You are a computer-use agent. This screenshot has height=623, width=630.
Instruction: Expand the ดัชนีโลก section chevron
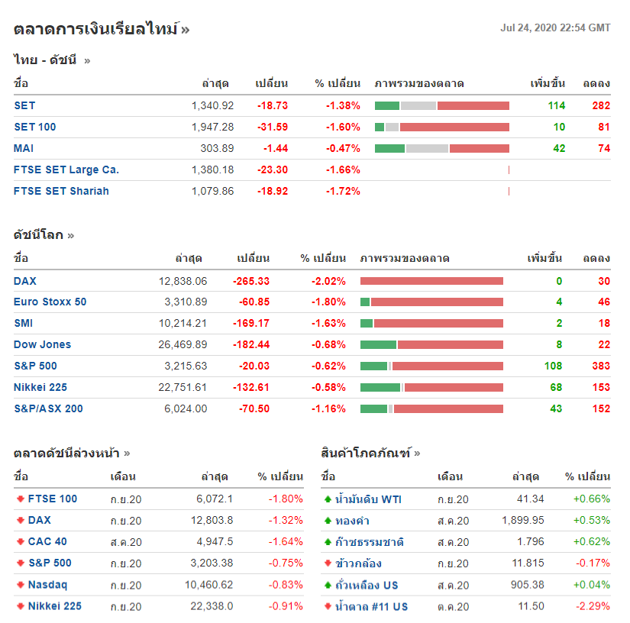pos(71,235)
